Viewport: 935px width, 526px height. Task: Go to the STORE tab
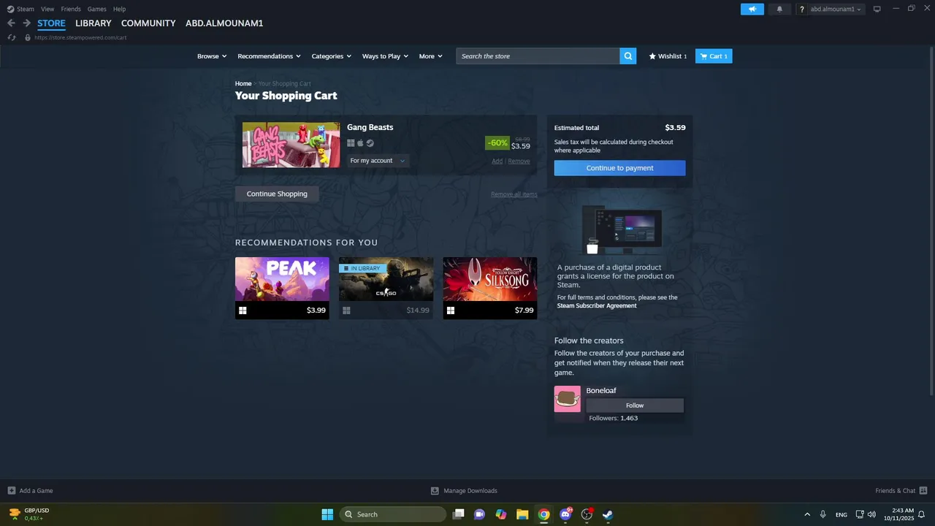51,23
